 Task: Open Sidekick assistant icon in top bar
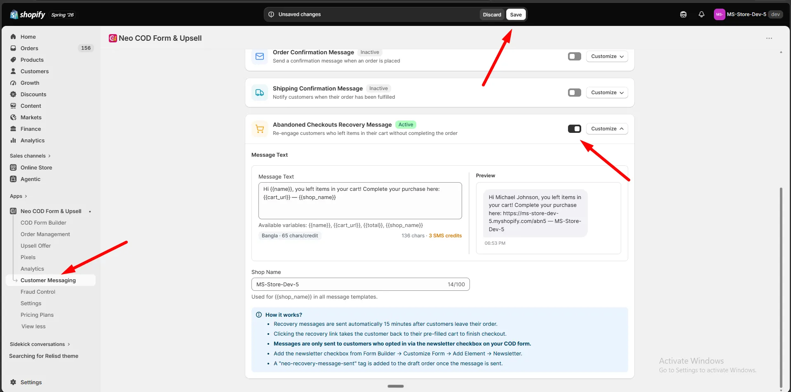(x=683, y=14)
